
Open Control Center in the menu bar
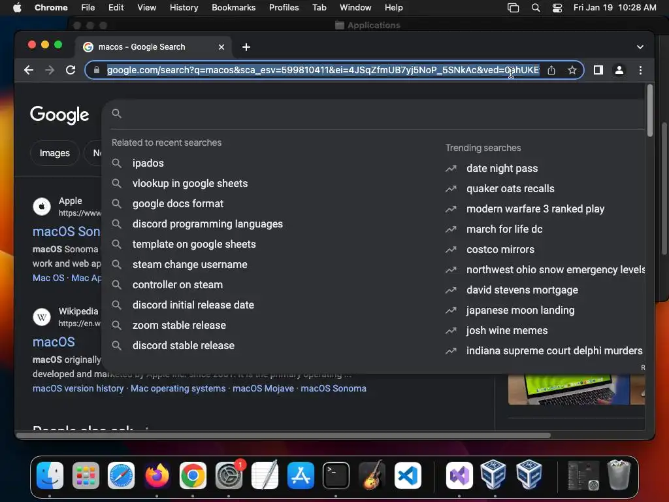(557, 8)
